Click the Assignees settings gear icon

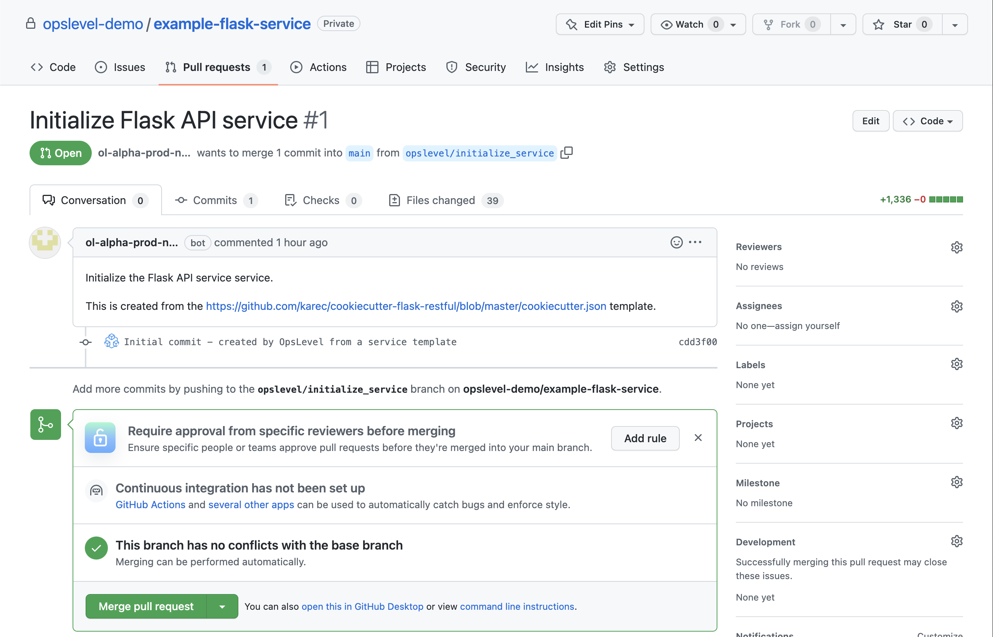(x=957, y=306)
